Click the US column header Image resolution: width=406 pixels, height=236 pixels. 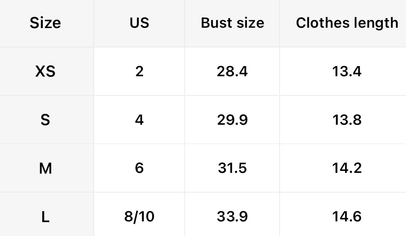coord(139,23)
